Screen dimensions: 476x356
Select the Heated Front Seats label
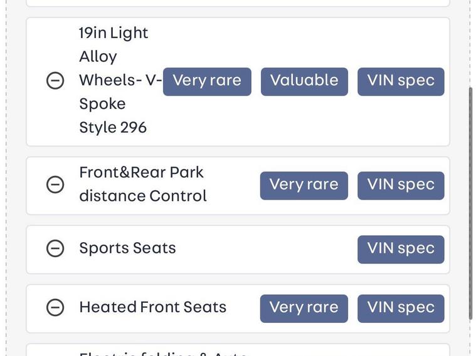pyautogui.click(x=152, y=307)
